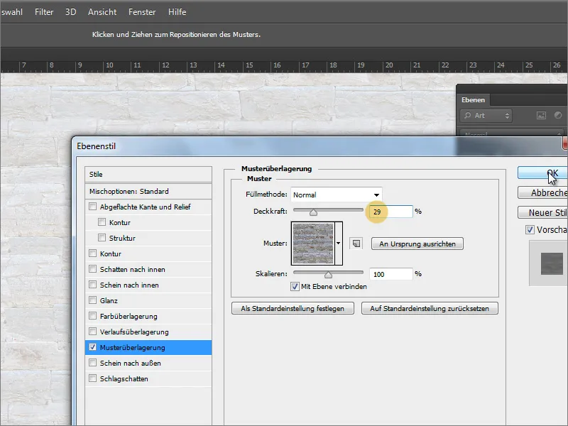This screenshot has height=426, width=568.
Task: Toggle Mit Ebene verbinden checkbox
Action: coord(295,287)
